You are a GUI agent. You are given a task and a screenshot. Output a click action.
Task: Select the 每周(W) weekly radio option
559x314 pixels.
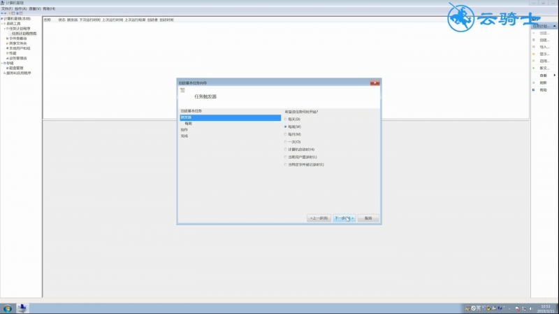[286, 127]
